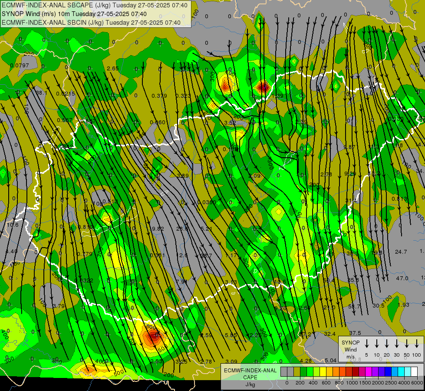The height and width of the screenshot is (391, 425).
Task: Click the map value 0.0797
Action: tap(19, 66)
